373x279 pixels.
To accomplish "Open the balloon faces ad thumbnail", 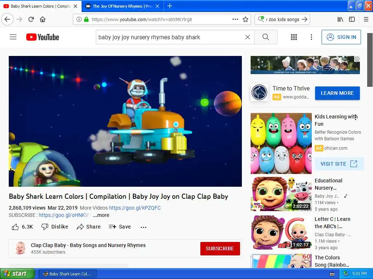I will tap(281, 143).
